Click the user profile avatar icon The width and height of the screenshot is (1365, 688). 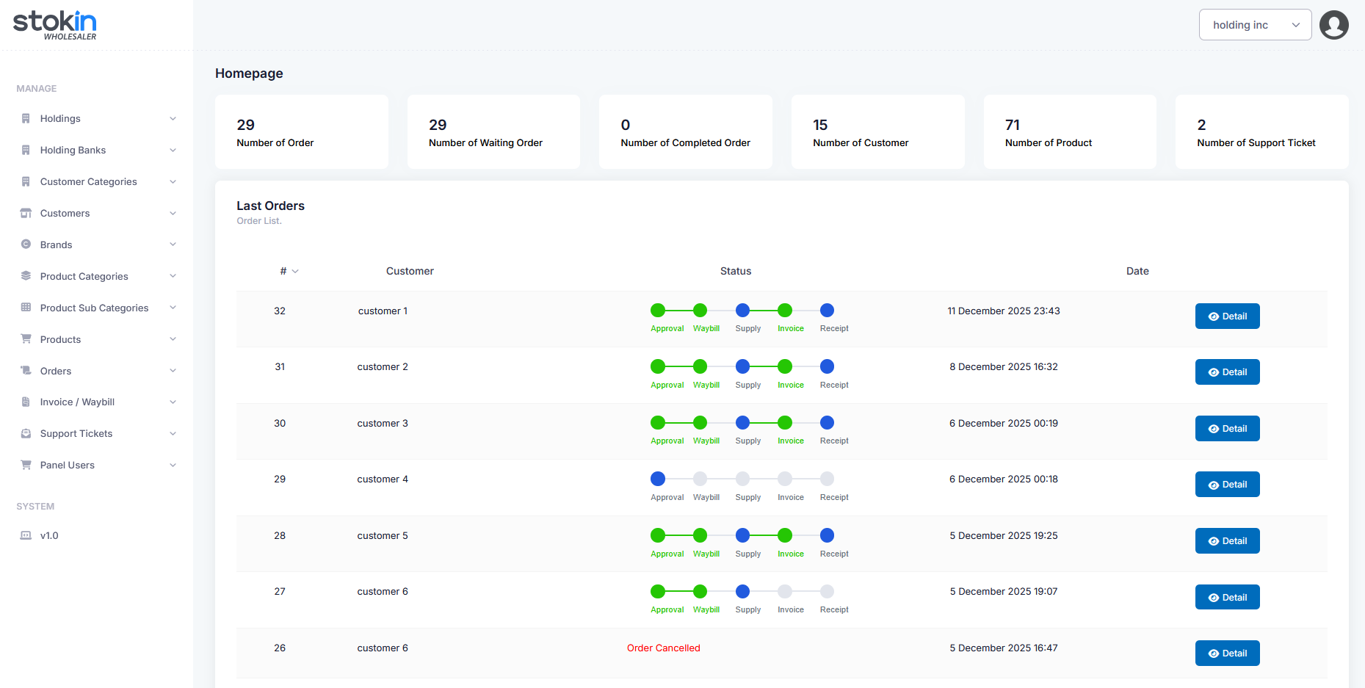coord(1333,25)
